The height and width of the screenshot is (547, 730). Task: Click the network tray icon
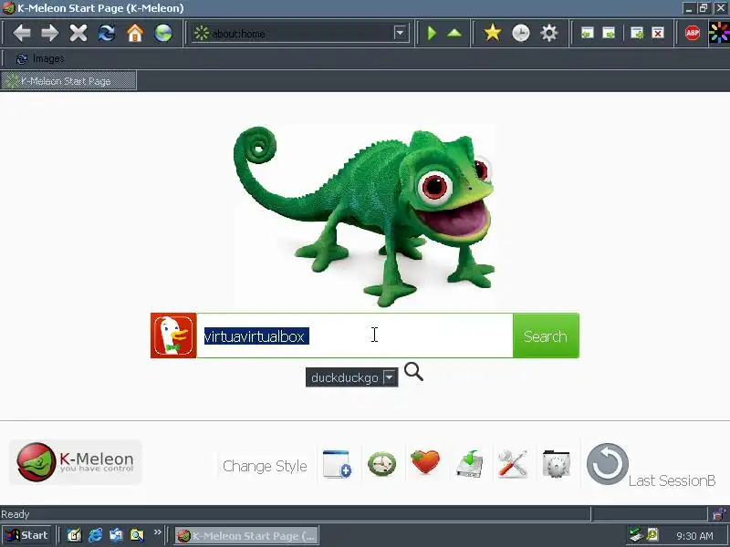click(635, 535)
